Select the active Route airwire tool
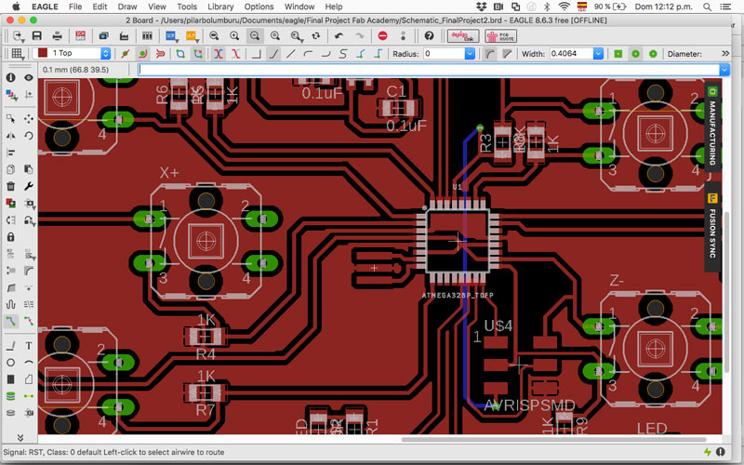 [11, 321]
